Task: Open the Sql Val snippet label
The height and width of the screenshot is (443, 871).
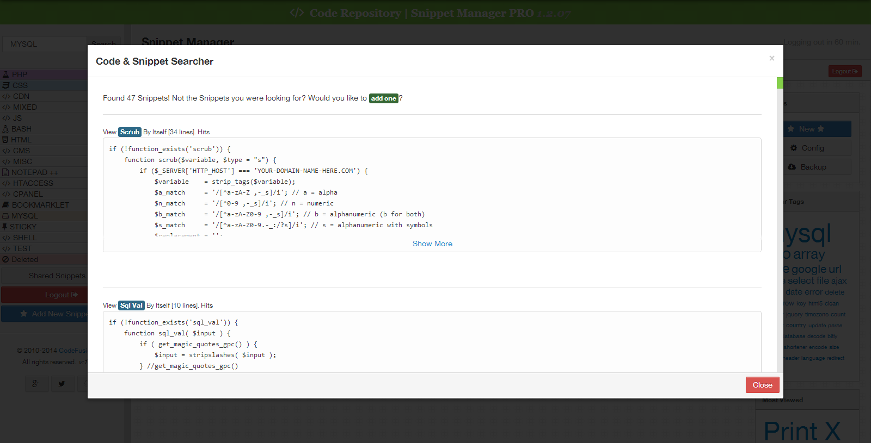Action: tap(131, 305)
